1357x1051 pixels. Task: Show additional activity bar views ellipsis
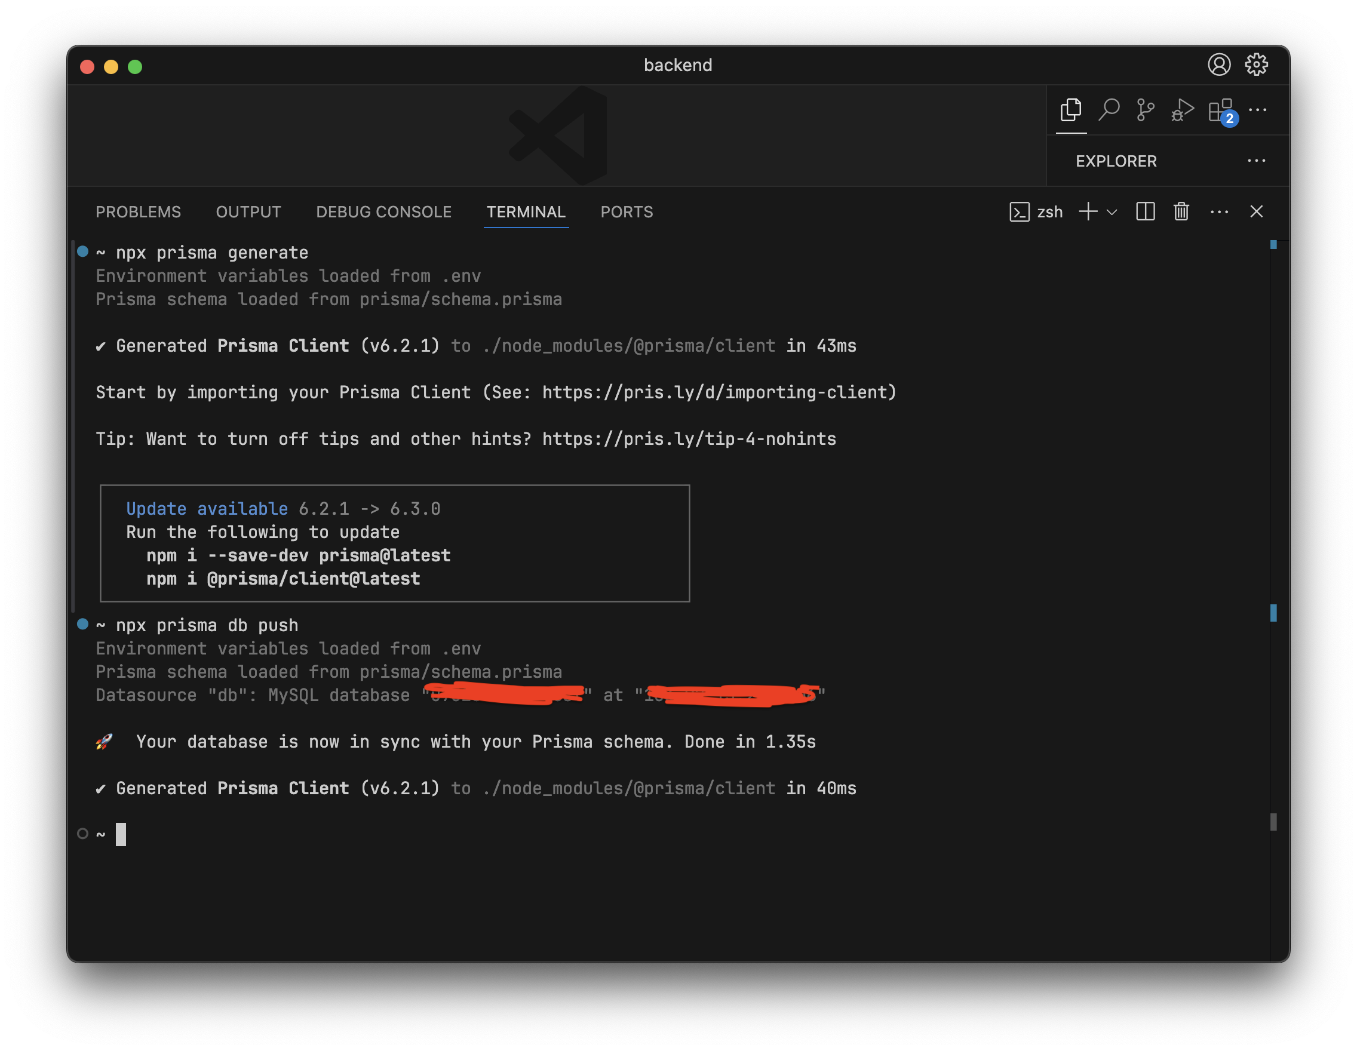[1258, 110]
